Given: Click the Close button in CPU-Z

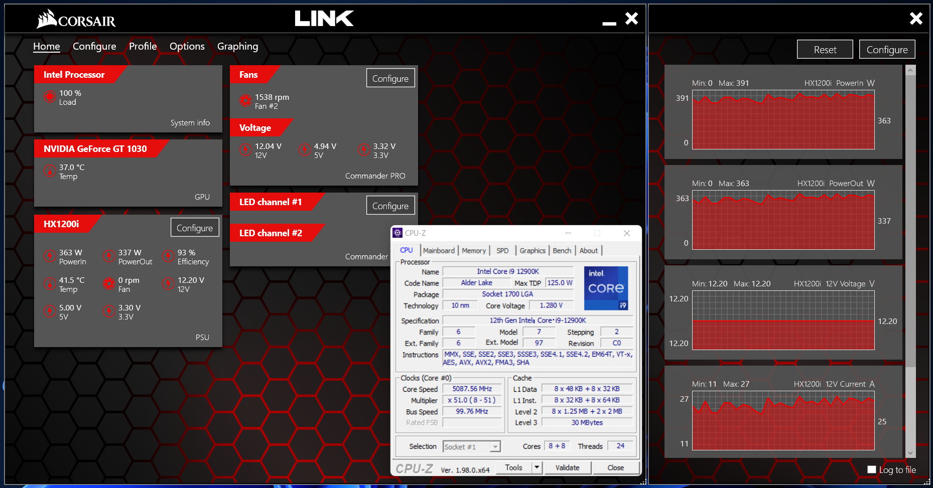Looking at the screenshot, I should tap(616, 467).
